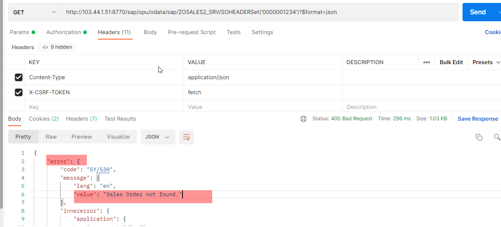Open the JSON format dropdown

pyautogui.click(x=158, y=137)
